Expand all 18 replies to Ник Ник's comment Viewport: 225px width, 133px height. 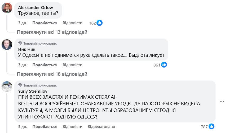tap(52, 74)
